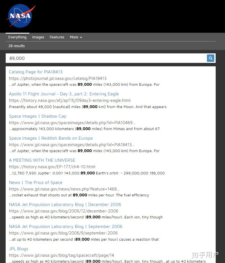Image resolution: width=225 pixels, height=263 pixels.
Task: Click URL news.php?feature=1468
Action: click(64, 189)
